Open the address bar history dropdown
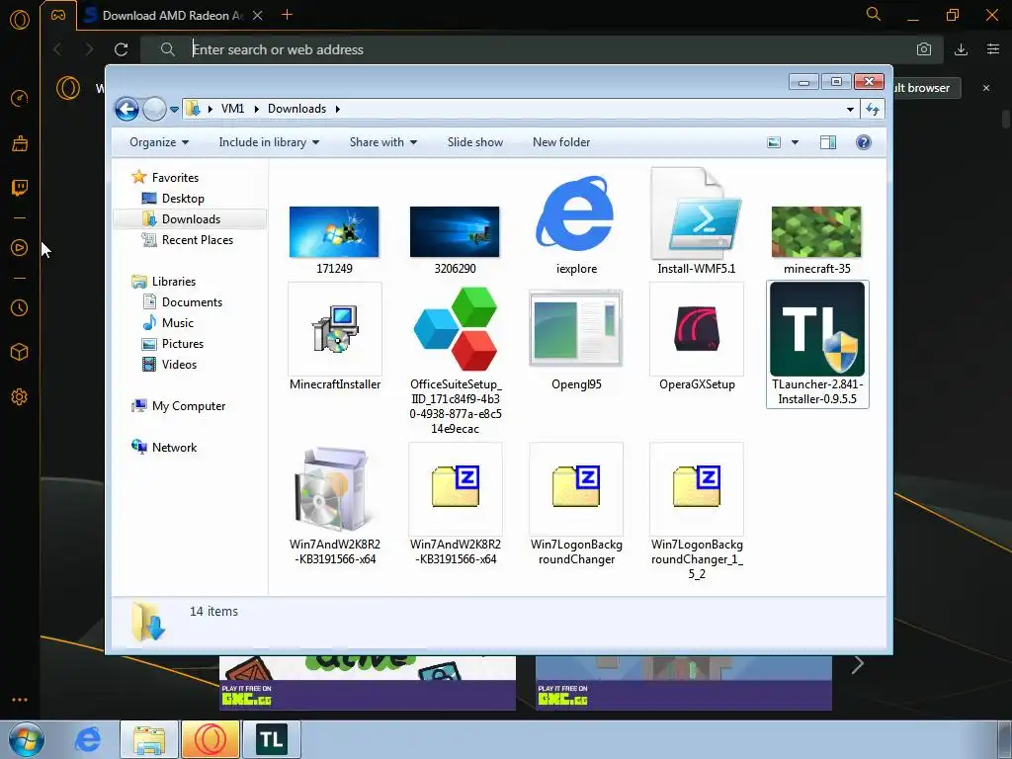 point(850,109)
